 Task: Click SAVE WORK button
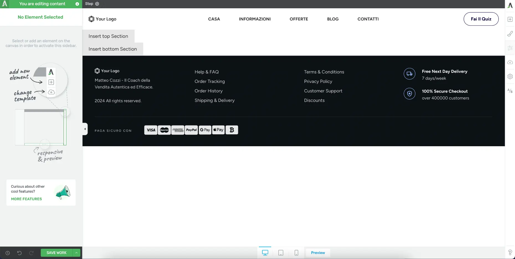click(57, 253)
